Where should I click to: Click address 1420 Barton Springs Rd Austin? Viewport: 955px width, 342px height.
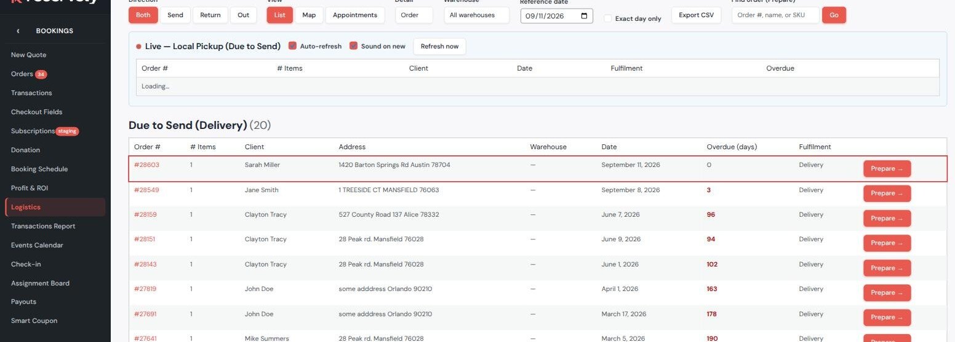(394, 165)
